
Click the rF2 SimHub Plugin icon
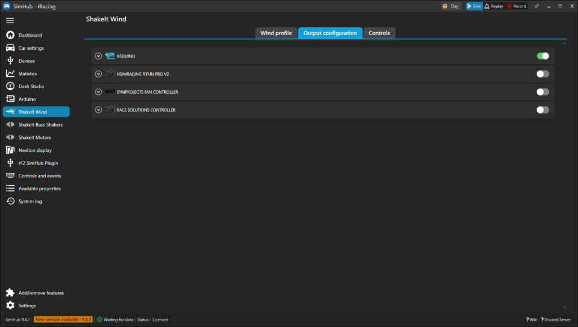(10, 163)
